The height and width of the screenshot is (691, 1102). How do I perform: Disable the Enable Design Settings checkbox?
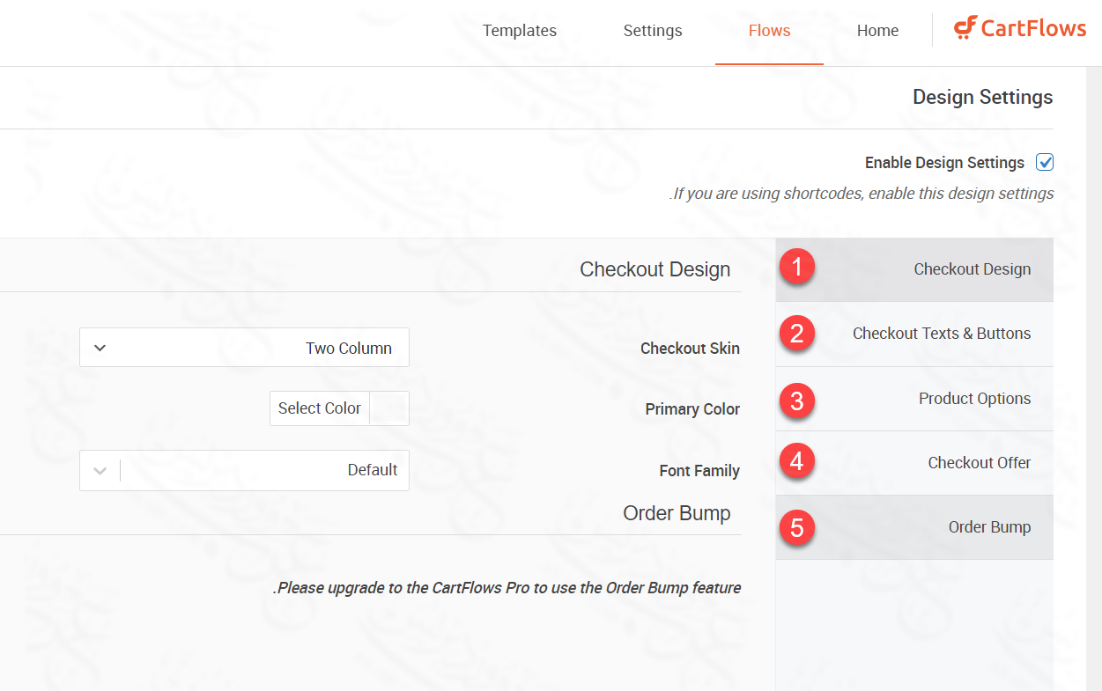click(1045, 162)
